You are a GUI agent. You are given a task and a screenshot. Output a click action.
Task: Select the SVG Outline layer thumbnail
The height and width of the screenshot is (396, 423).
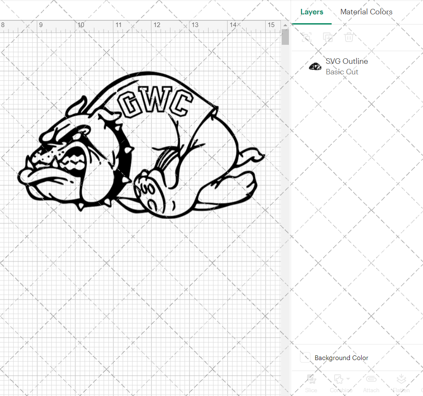pyautogui.click(x=315, y=66)
